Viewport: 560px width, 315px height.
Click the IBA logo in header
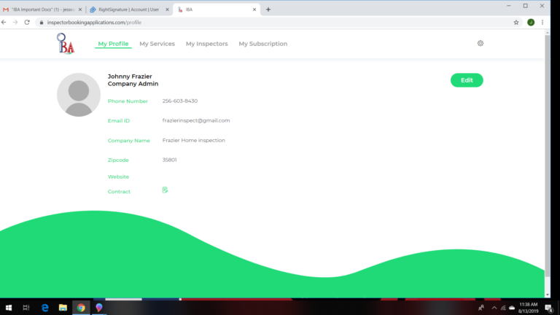(x=66, y=44)
